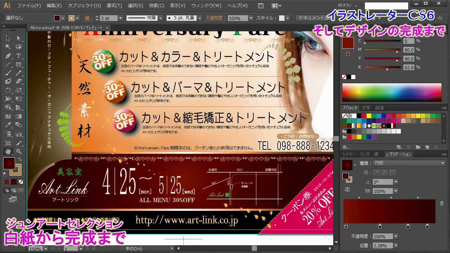Image resolution: width=450 pixels, height=253 pixels.
Task: Open the 効果(C) menu
Action: (156, 6)
